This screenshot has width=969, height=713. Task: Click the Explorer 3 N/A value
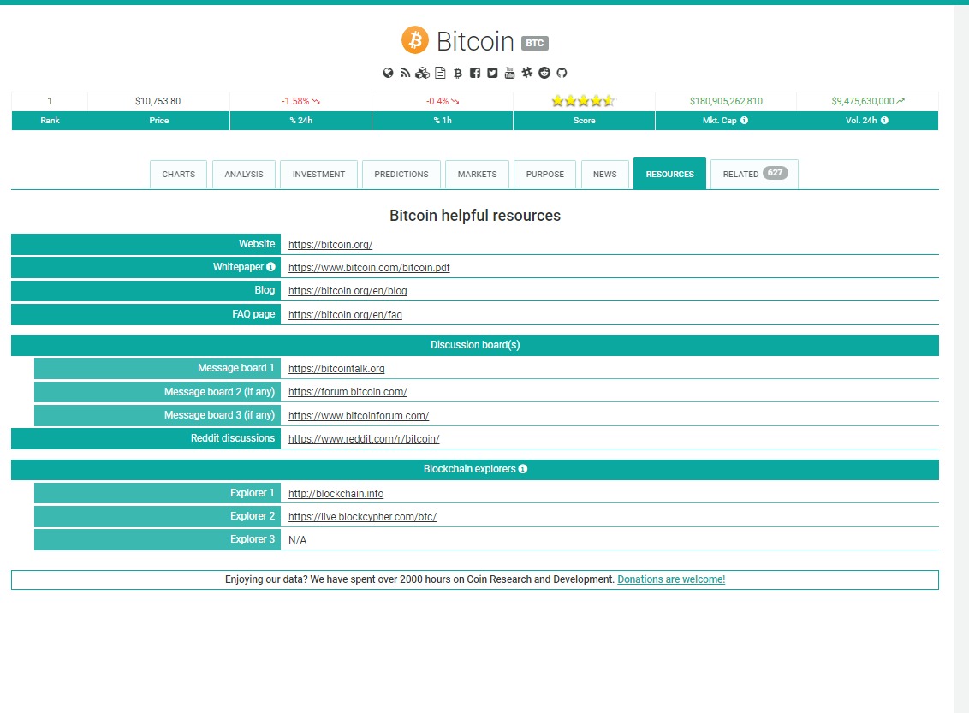[x=297, y=540]
